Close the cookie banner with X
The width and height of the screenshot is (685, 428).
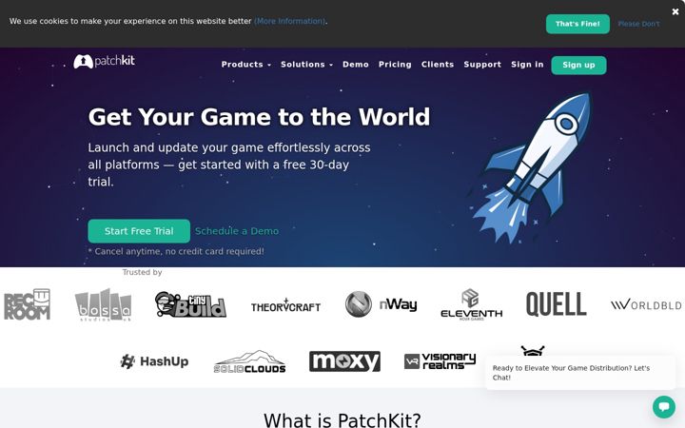(675, 11)
